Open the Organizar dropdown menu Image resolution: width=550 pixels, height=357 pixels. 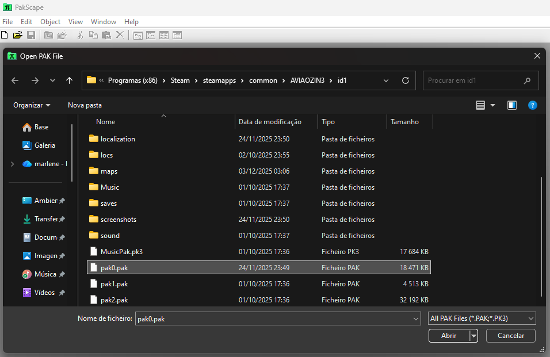click(32, 105)
